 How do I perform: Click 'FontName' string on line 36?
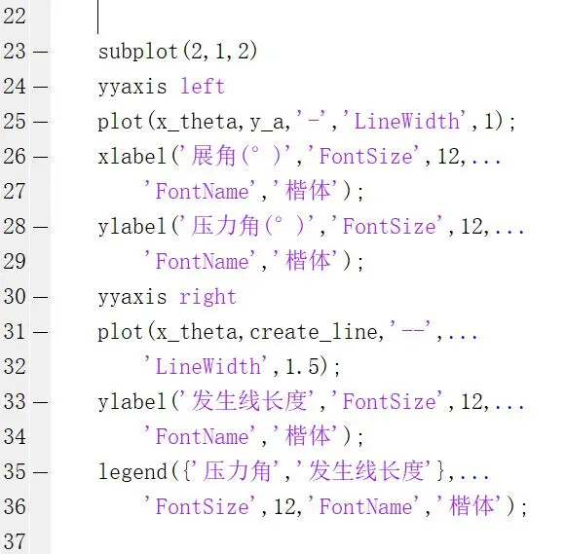point(365,506)
